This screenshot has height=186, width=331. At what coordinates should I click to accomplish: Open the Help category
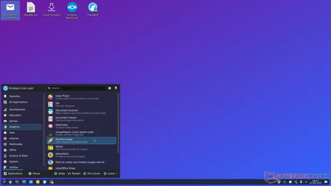tap(22, 133)
